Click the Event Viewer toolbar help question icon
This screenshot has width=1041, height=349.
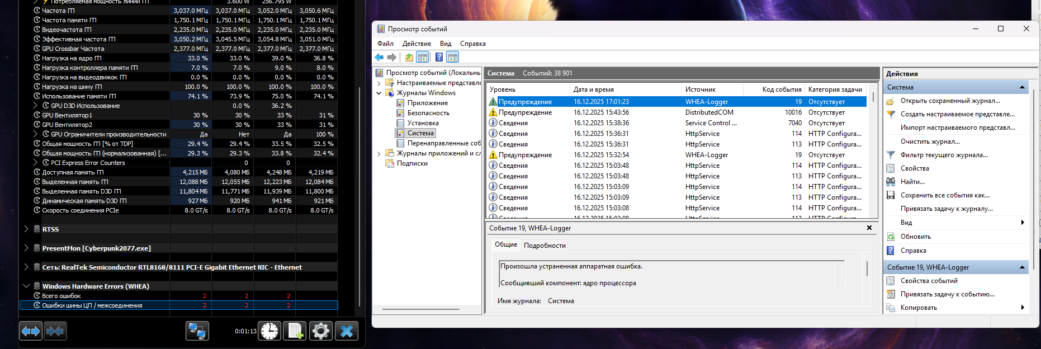click(439, 57)
